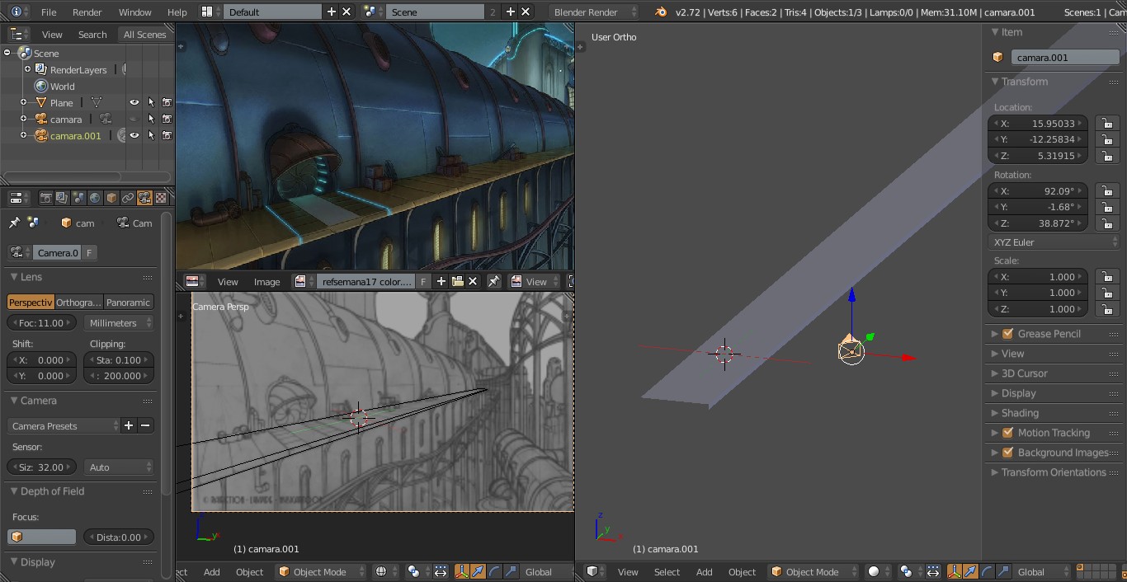Click the 3D view editor type cube icon
The image size is (1127, 582).
point(597,571)
